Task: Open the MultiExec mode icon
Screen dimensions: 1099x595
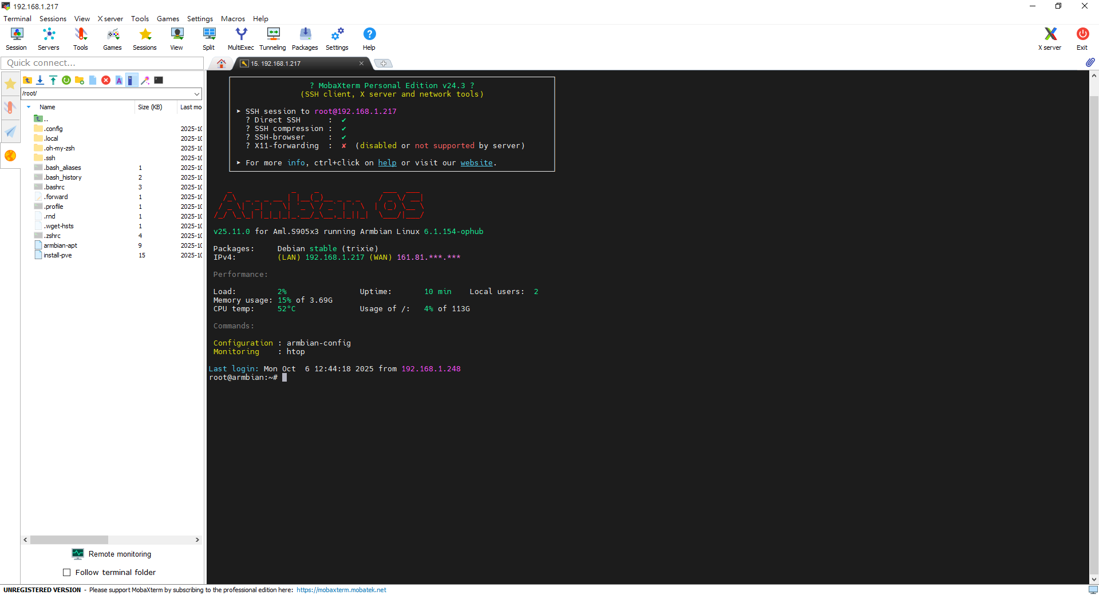Action: 241,39
